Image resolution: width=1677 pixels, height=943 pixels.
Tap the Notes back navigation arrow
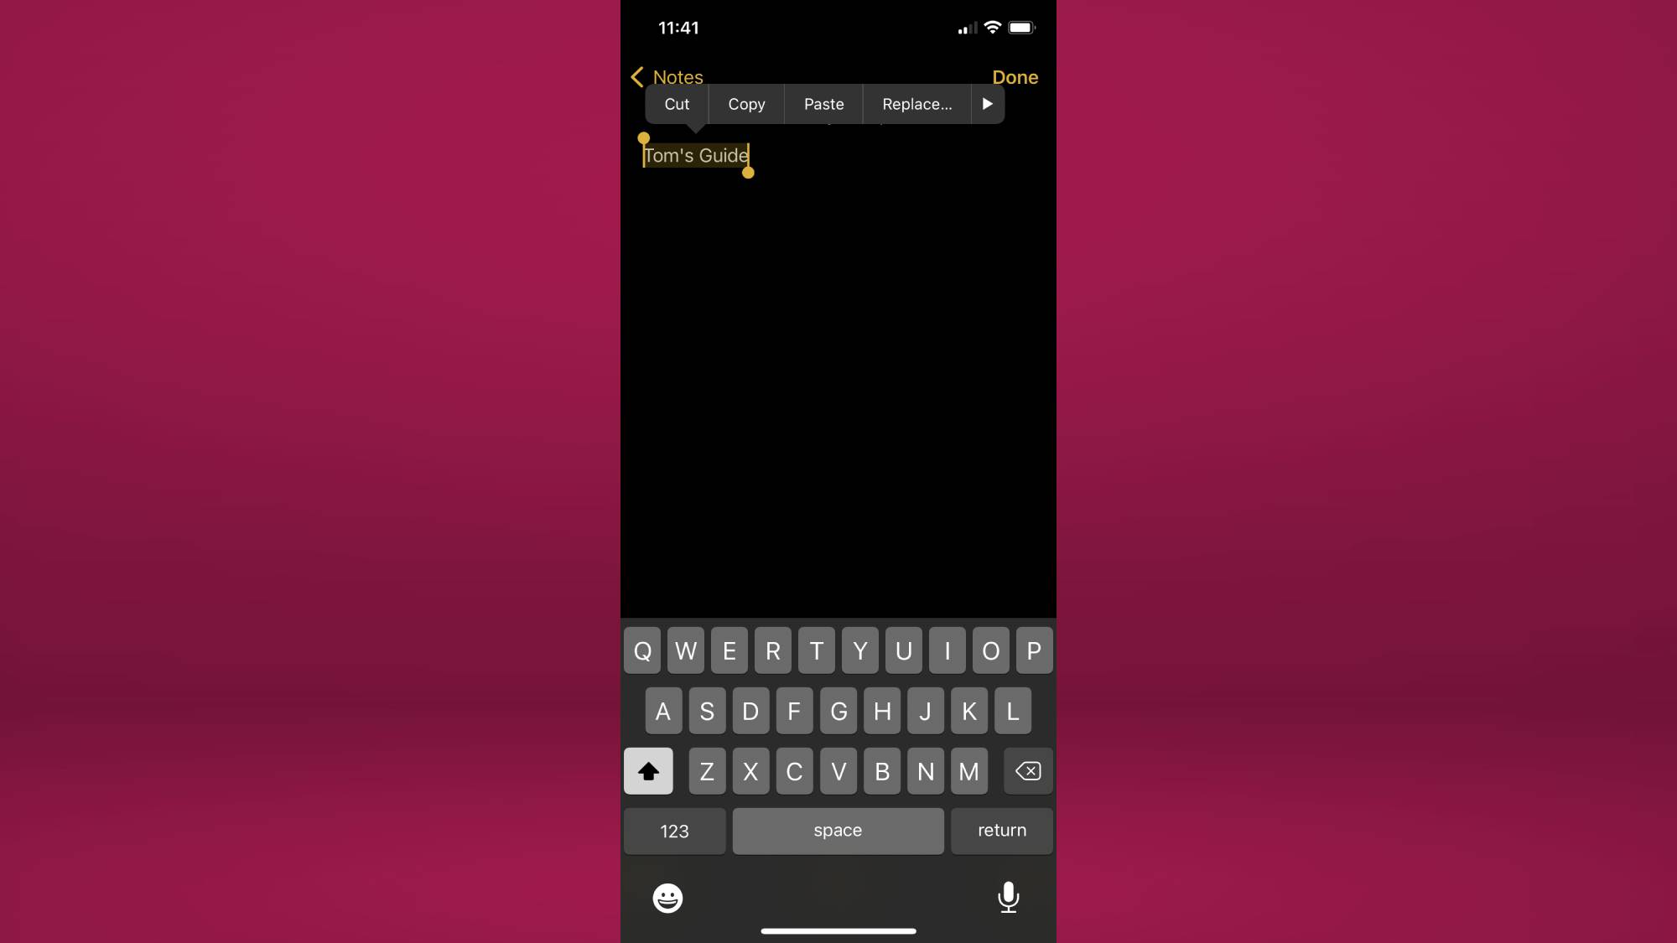pos(638,77)
